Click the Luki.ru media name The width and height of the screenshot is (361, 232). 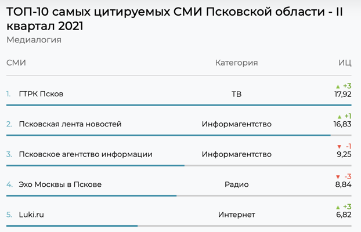[31, 215]
